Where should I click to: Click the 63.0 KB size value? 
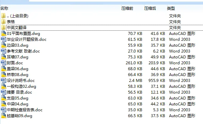(x=135, y=98)
